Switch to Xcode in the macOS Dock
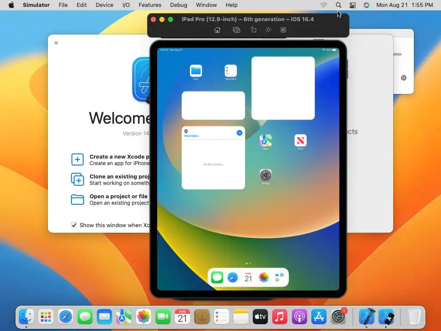The height and width of the screenshot is (331, 441). pyautogui.click(x=367, y=317)
